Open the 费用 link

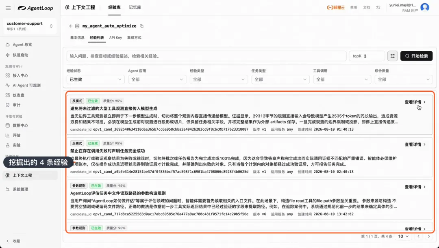pos(354,8)
